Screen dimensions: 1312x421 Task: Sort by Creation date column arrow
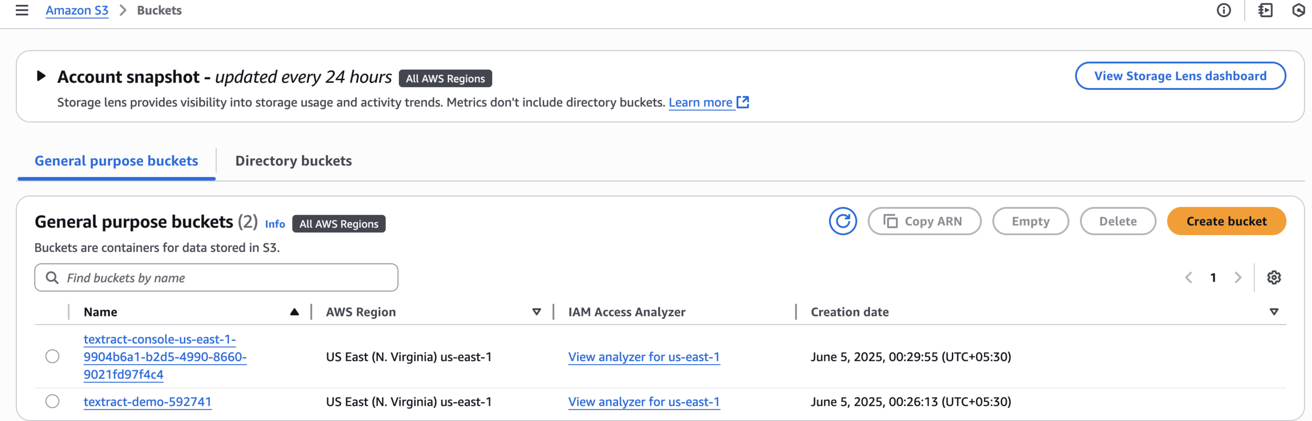[1274, 312]
